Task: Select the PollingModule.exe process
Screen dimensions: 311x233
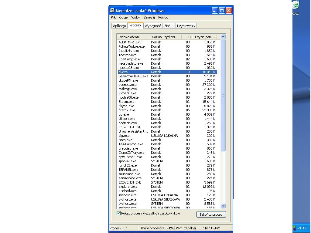Action: click(168, 46)
